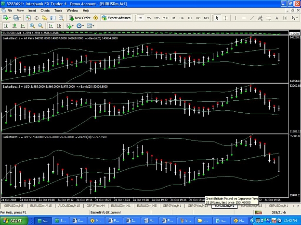Open the Help menu
This screenshot has width=301, height=225.
tap(86, 11)
